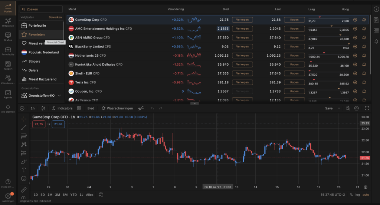Select the horizontal lines Fibonacci tool
This screenshot has width=380, height=205.
[24, 136]
